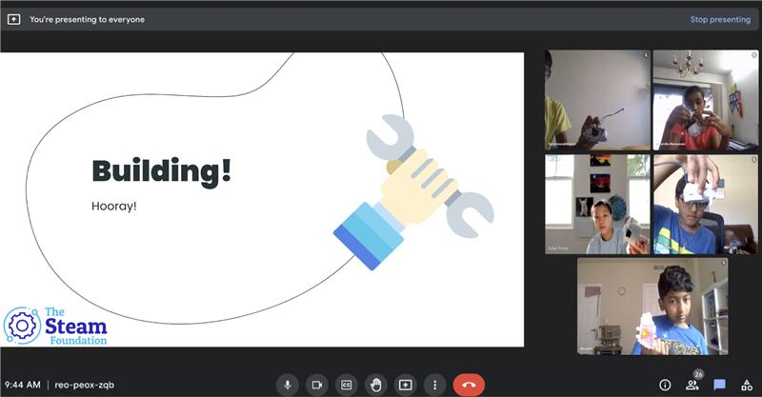This screenshot has height=397, width=762.
Task: Click meeting code reo-peox-zqb
Action: pos(85,385)
